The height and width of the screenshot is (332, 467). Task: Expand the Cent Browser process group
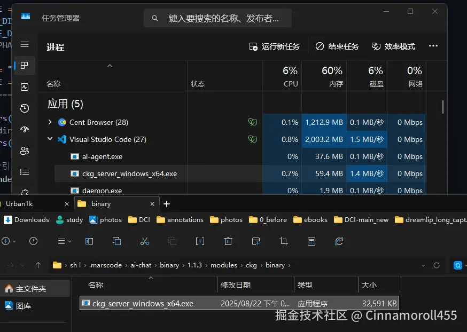tap(50, 122)
